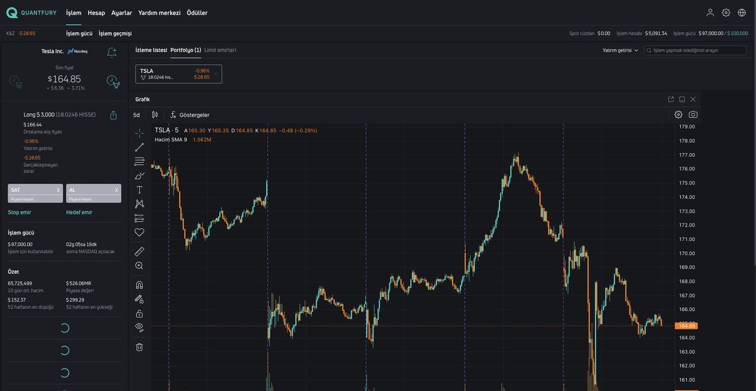Select the crosshair cursor tool
756x391 pixels.
point(139,133)
